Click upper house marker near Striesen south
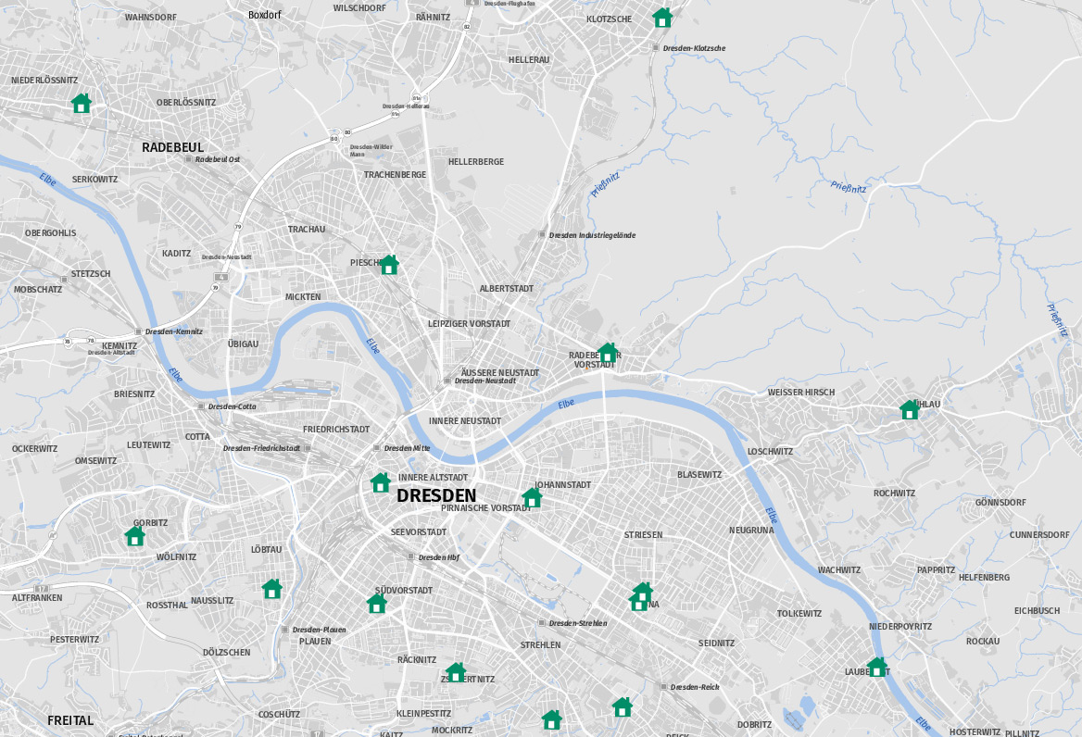The width and height of the screenshot is (1082, 737). pos(643,592)
